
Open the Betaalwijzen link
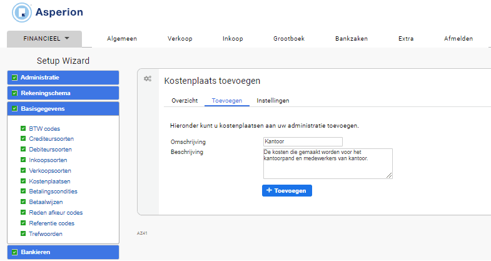[46, 202]
